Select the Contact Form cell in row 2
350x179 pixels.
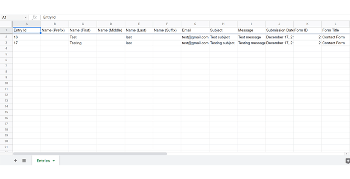335,37
